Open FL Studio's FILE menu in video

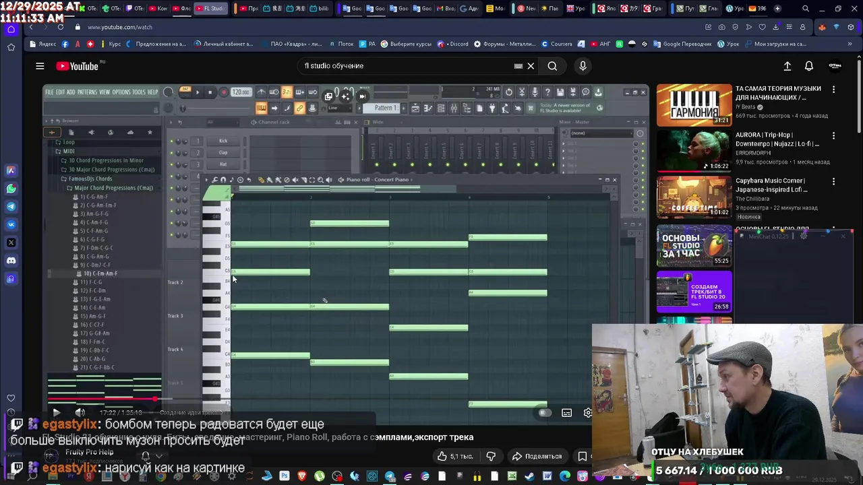click(49, 92)
